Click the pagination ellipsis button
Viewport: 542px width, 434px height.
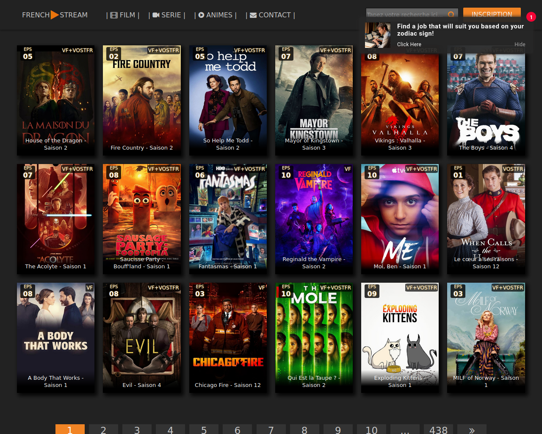[405, 429]
